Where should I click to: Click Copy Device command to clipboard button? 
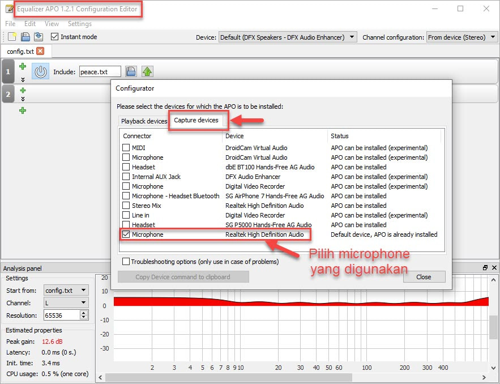pos(183,277)
